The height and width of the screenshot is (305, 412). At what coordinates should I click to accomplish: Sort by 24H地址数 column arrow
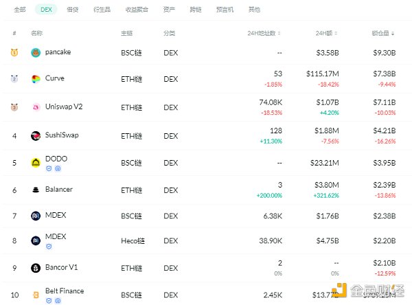point(284,33)
